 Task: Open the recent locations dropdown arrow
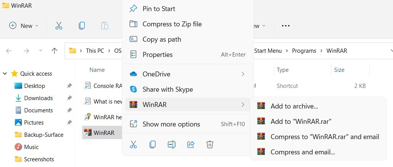click(41, 51)
